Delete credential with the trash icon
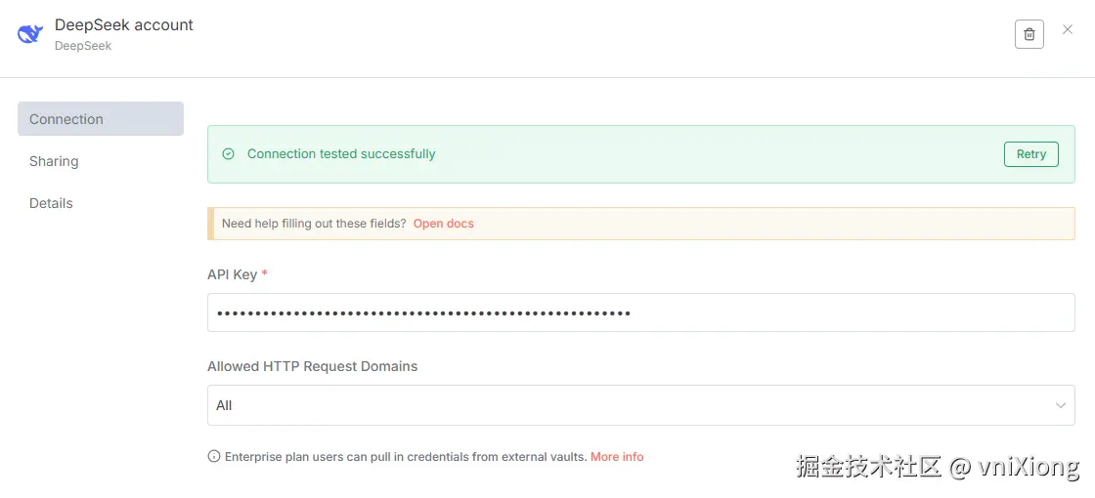The image size is (1095, 498). (1029, 34)
